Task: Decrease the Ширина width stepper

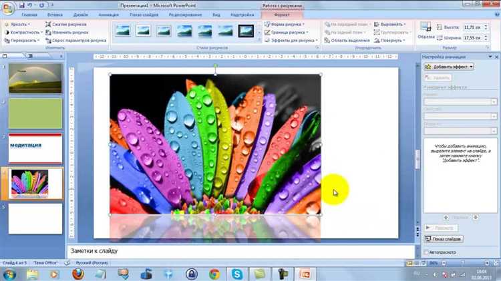Action: tap(486, 39)
